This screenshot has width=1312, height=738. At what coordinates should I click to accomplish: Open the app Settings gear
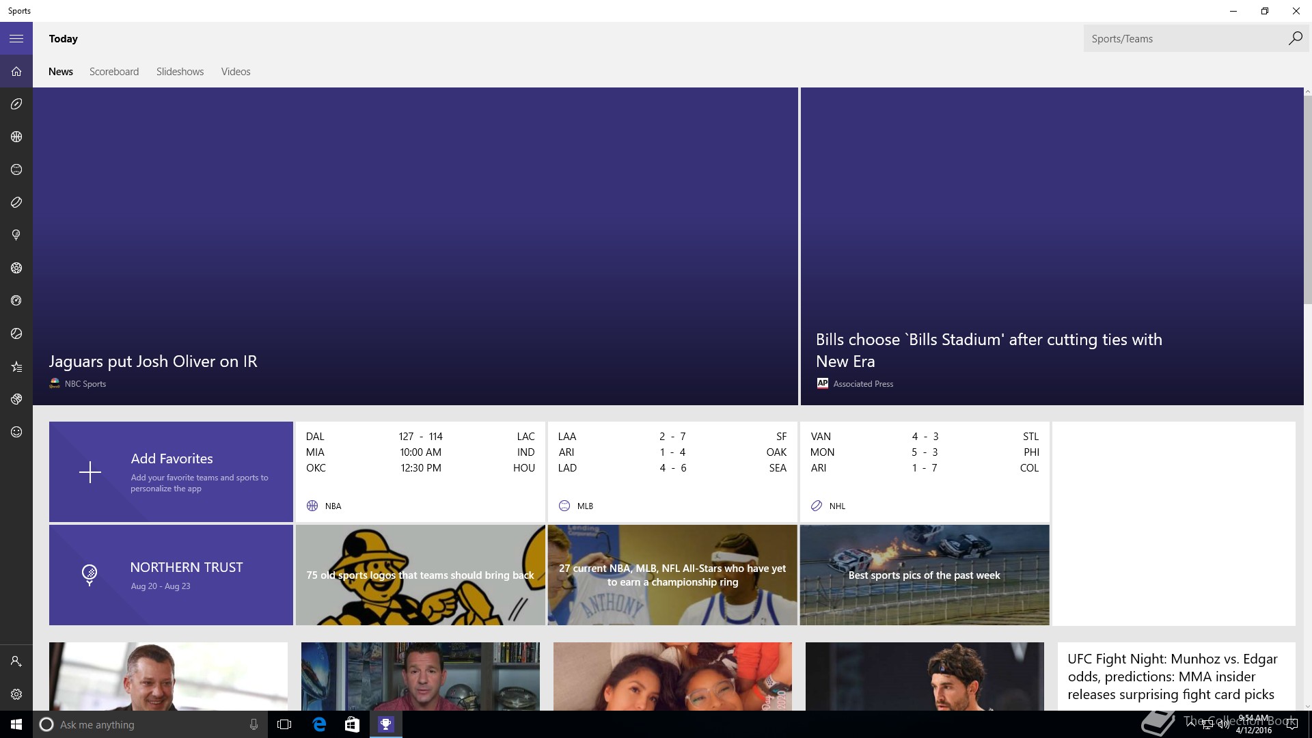pyautogui.click(x=16, y=694)
